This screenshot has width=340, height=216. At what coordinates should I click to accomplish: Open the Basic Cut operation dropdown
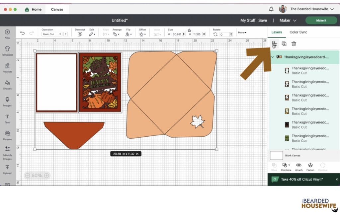point(52,34)
